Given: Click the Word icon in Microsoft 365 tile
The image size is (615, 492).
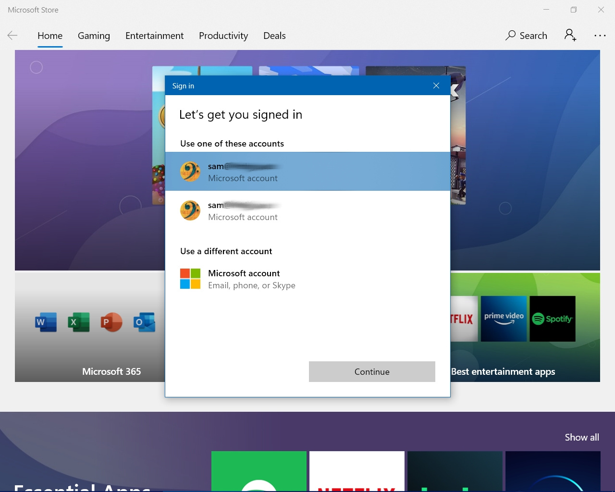Looking at the screenshot, I should [46, 322].
